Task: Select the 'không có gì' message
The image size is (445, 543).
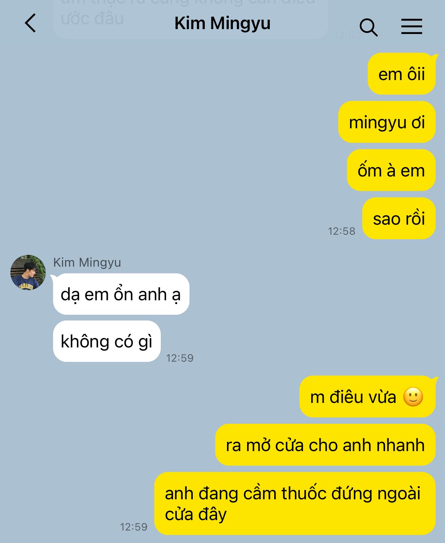Action: (x=107, y=341)
